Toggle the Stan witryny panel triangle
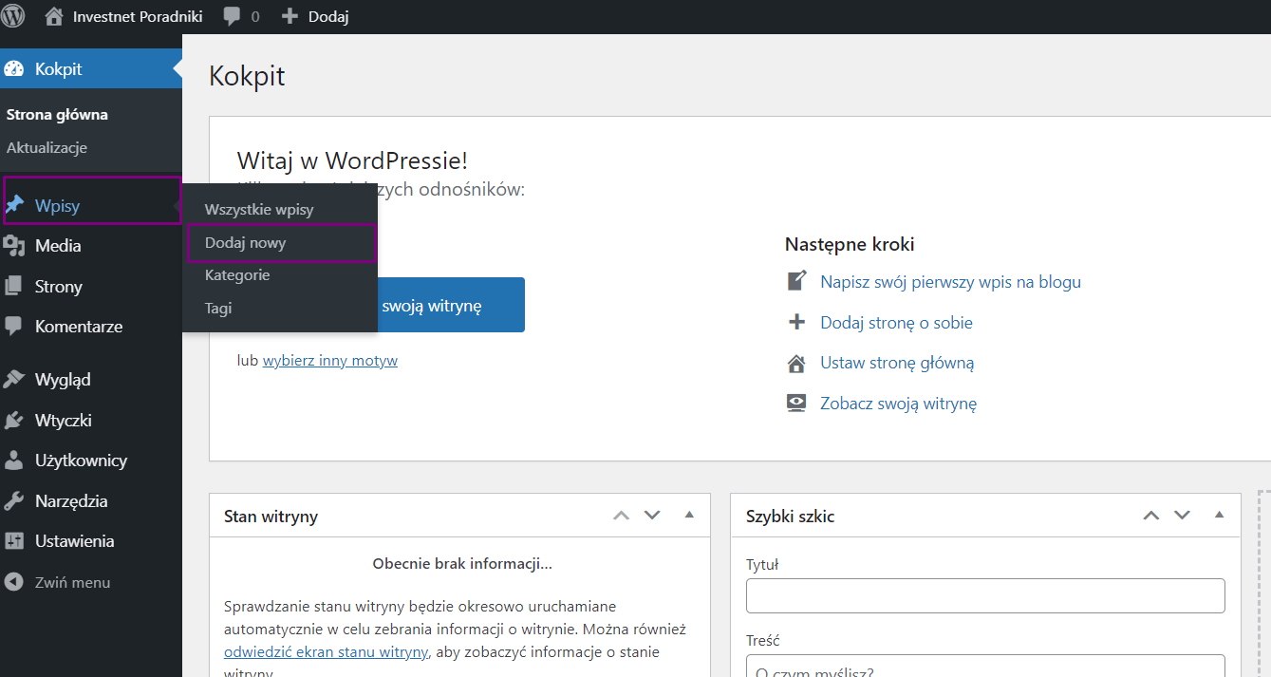 tap(689, 516)
